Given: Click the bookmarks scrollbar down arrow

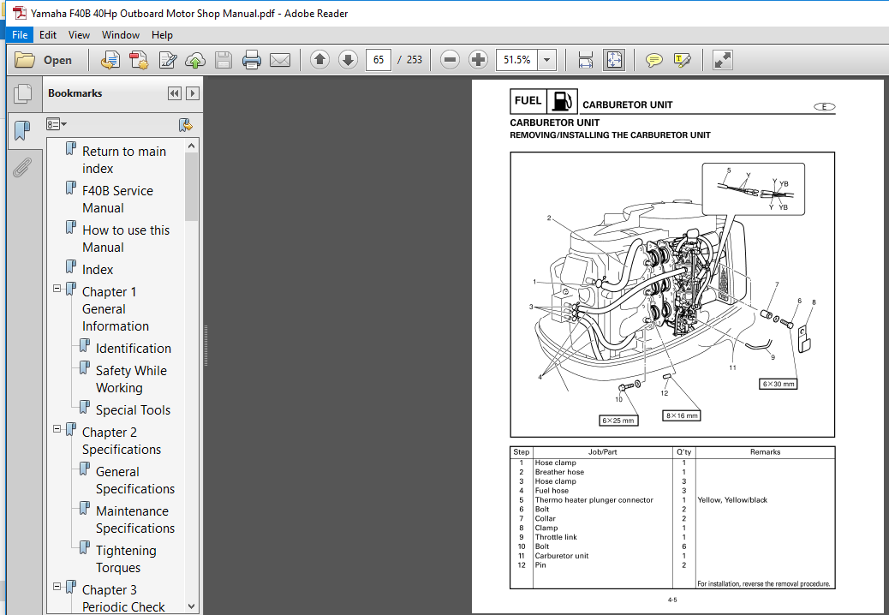Looking at the screenshot, I should pos(191,606).
